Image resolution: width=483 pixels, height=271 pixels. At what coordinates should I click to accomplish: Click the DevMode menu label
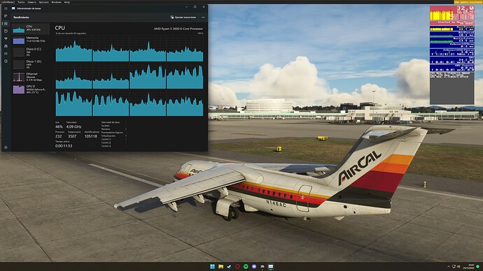pos(8,2)
